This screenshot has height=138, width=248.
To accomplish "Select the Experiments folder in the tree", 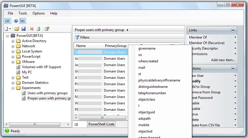I will coord(31,88).
